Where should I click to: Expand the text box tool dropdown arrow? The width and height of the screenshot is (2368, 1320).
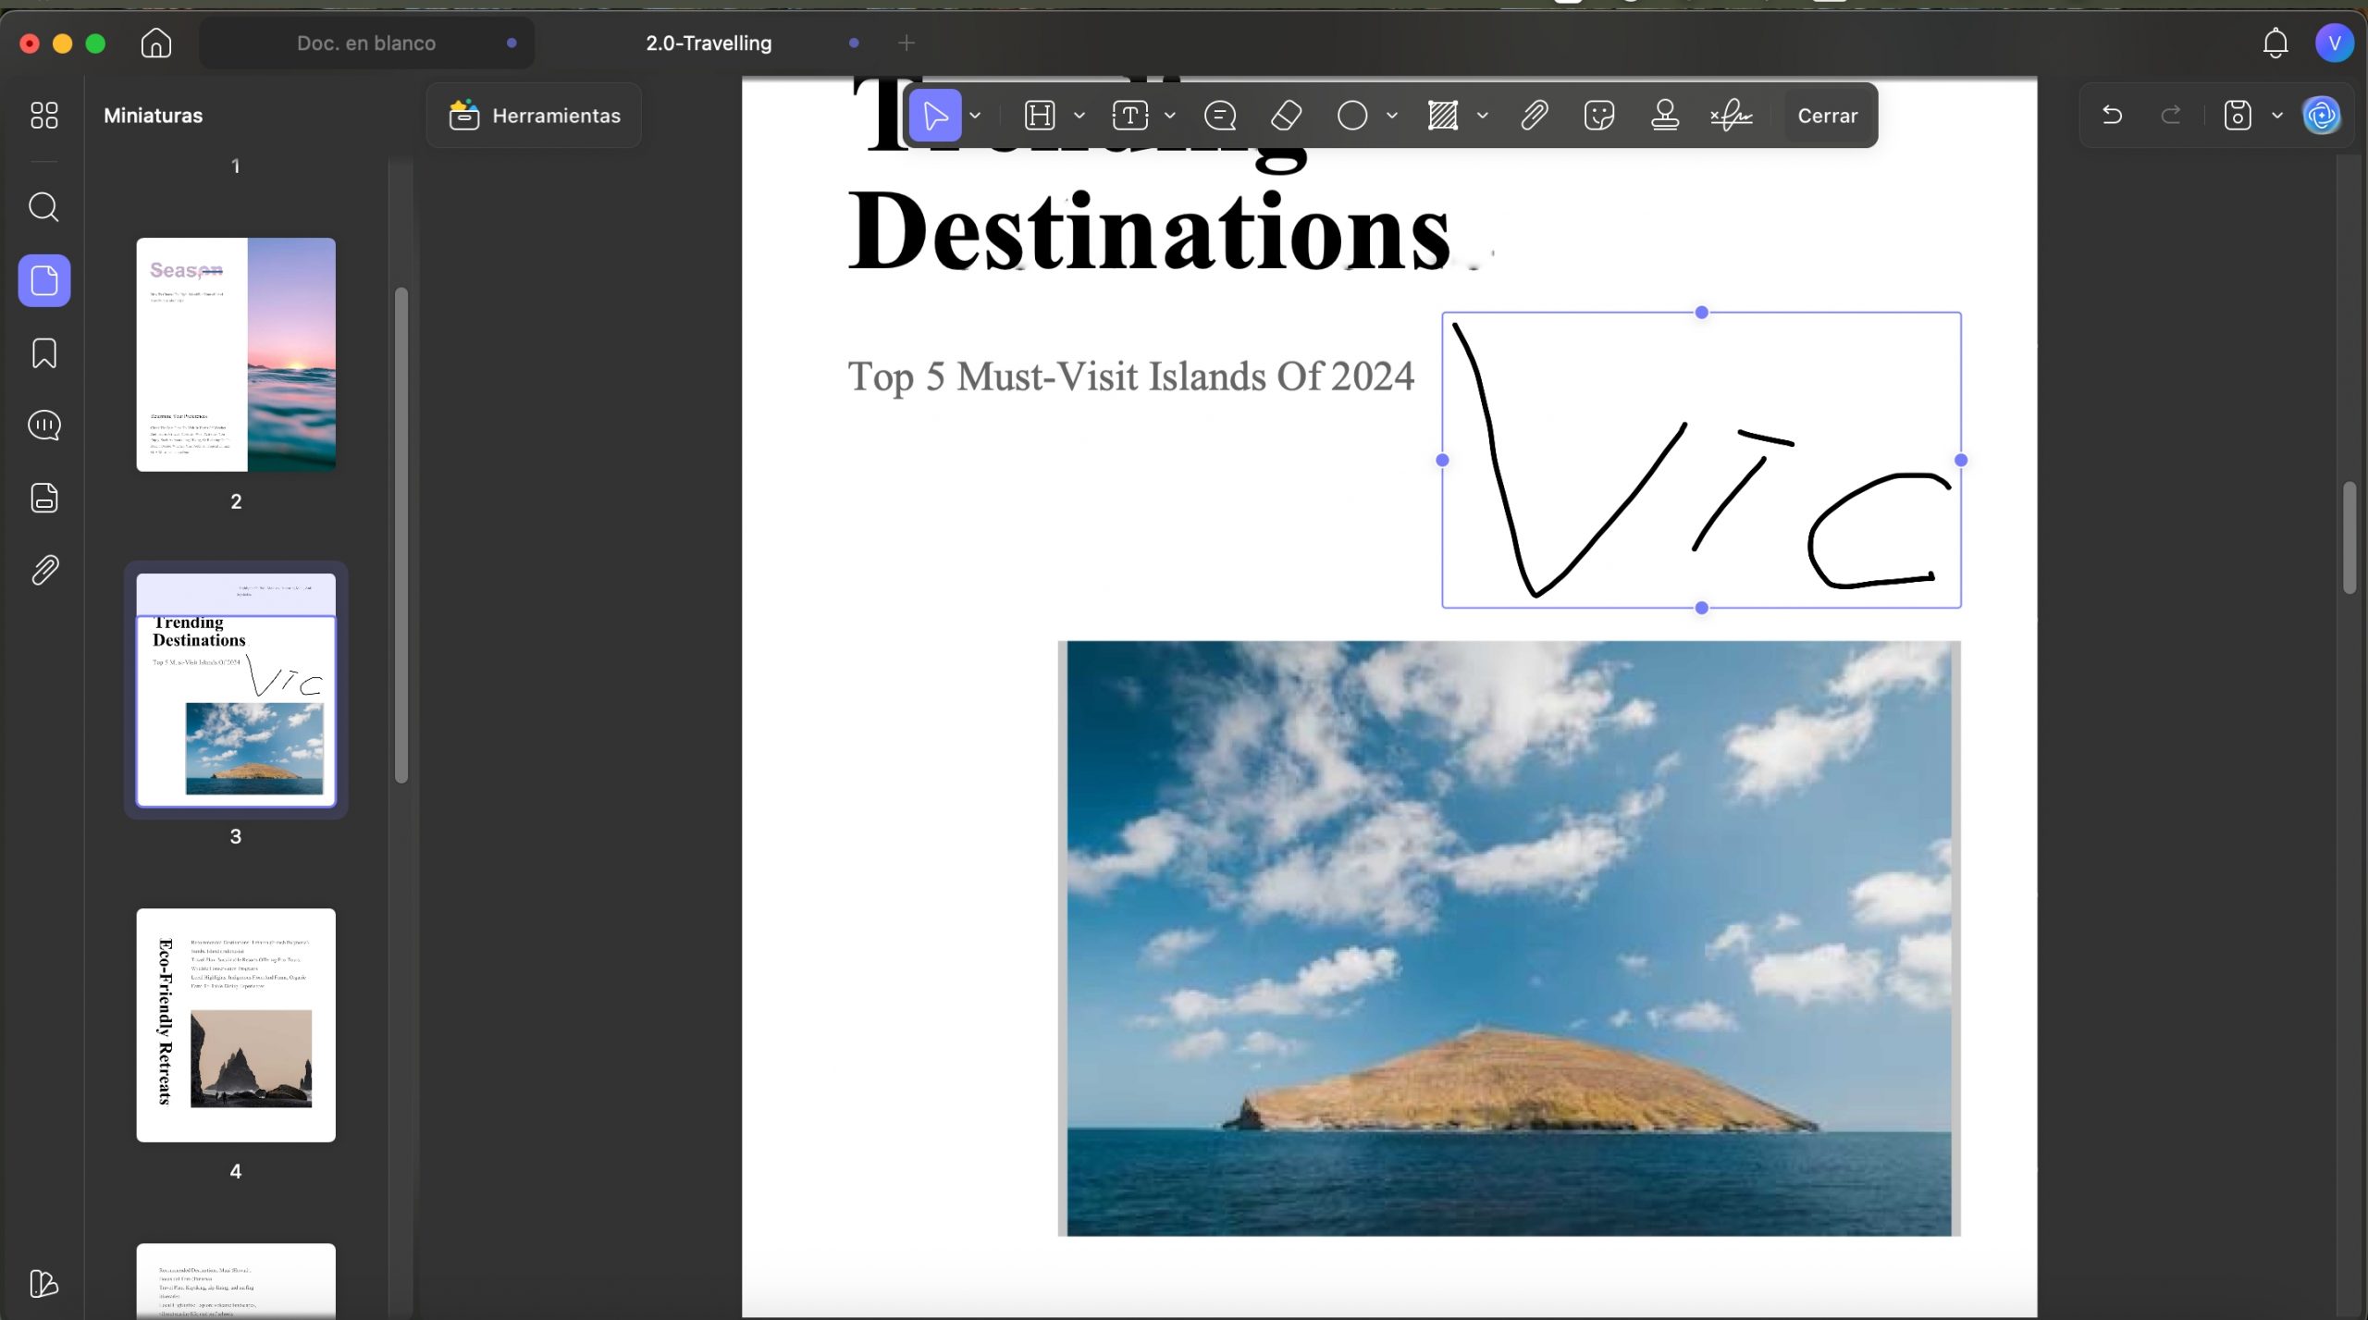1169,116
